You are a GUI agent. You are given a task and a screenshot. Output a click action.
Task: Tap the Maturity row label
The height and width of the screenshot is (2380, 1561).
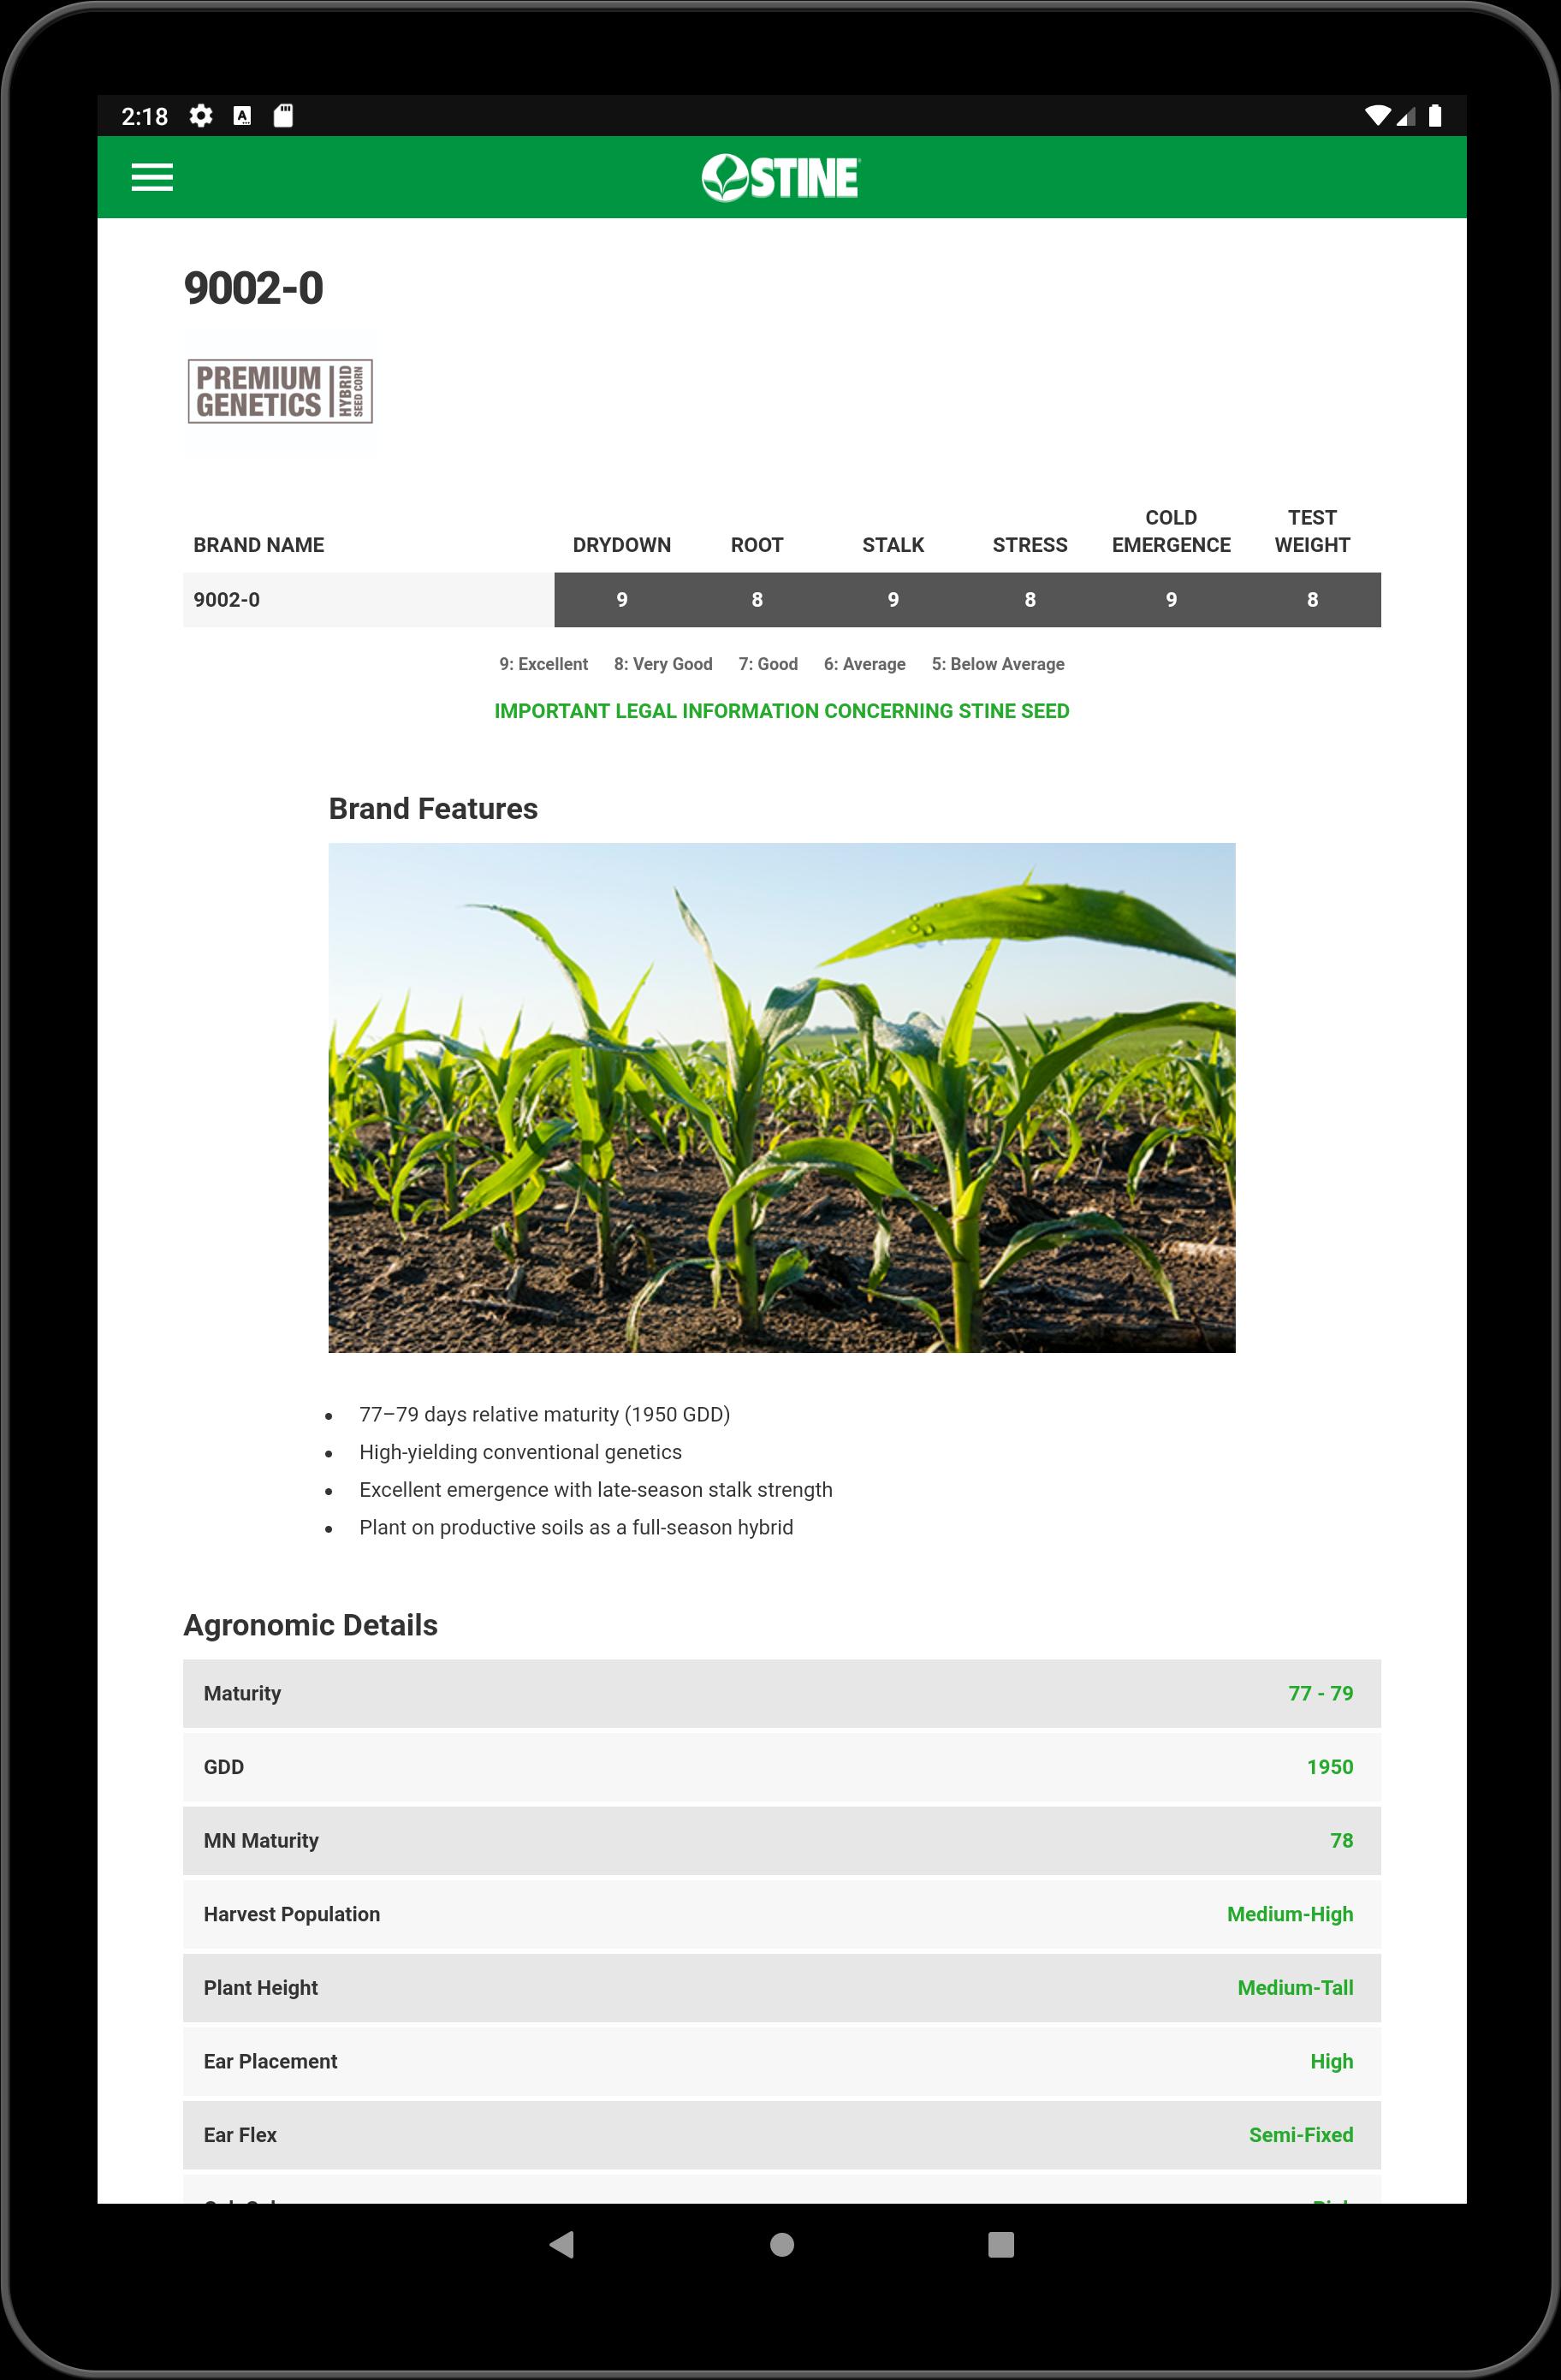pyautogui.click(x=242, y=1693)
